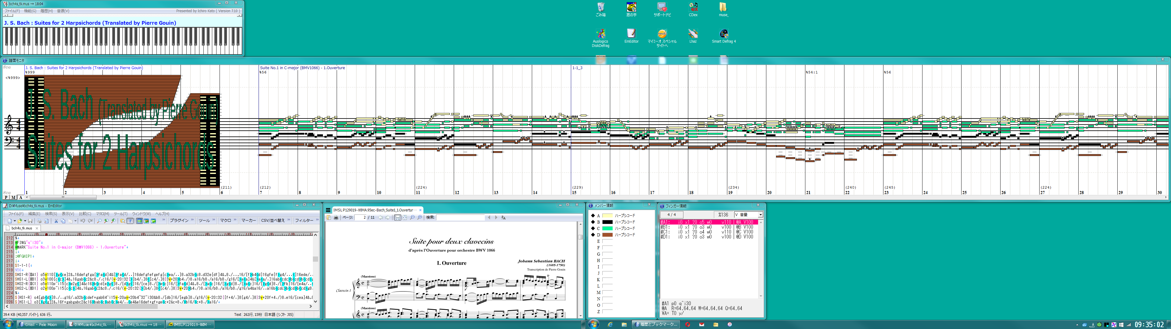Screen dimensions: 1171x329
Task: Expand the プラグイン toolbar chevron
Action: click(192, 220)
